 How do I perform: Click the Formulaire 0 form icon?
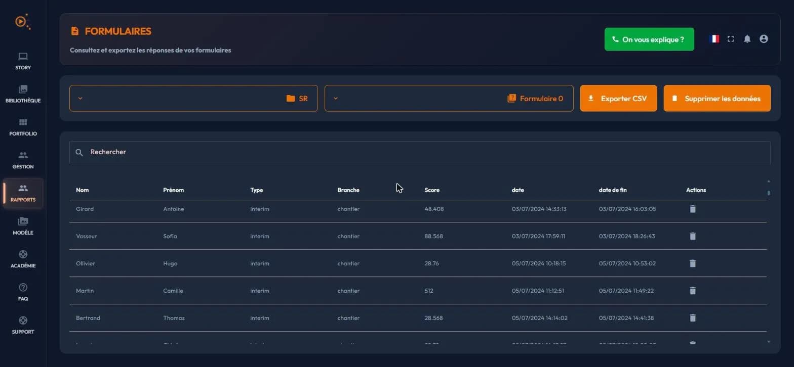[x=511, y=99]
